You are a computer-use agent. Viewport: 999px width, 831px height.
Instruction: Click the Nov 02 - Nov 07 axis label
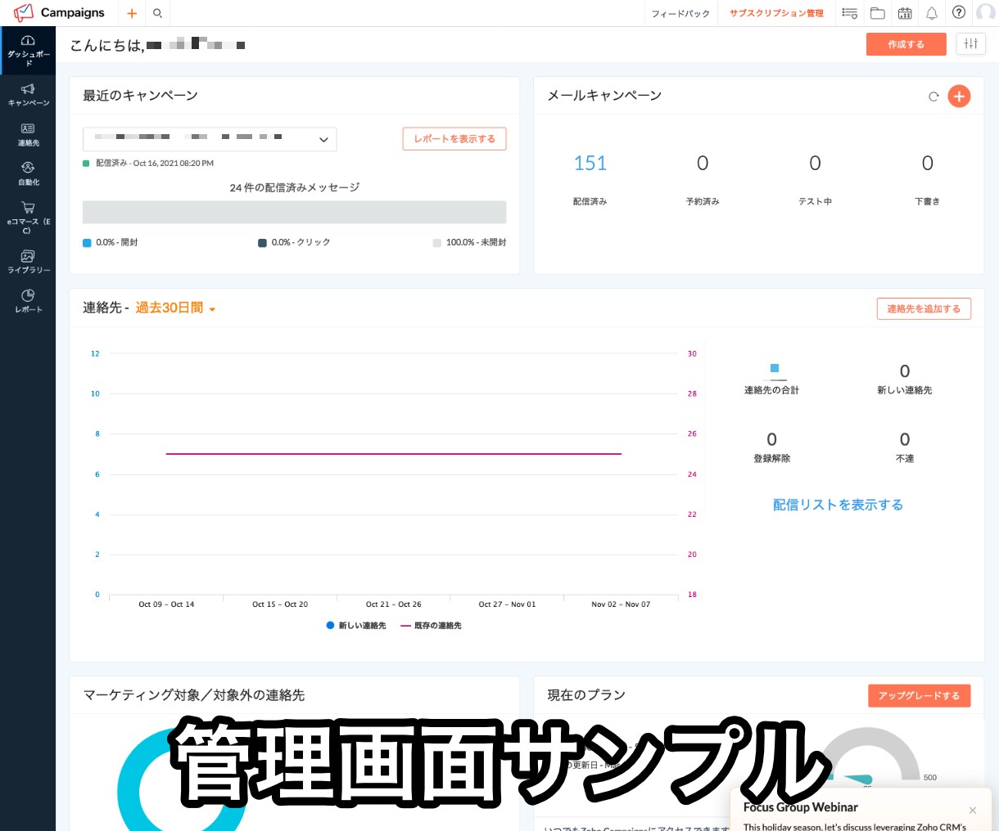click(x=621, y=604)
